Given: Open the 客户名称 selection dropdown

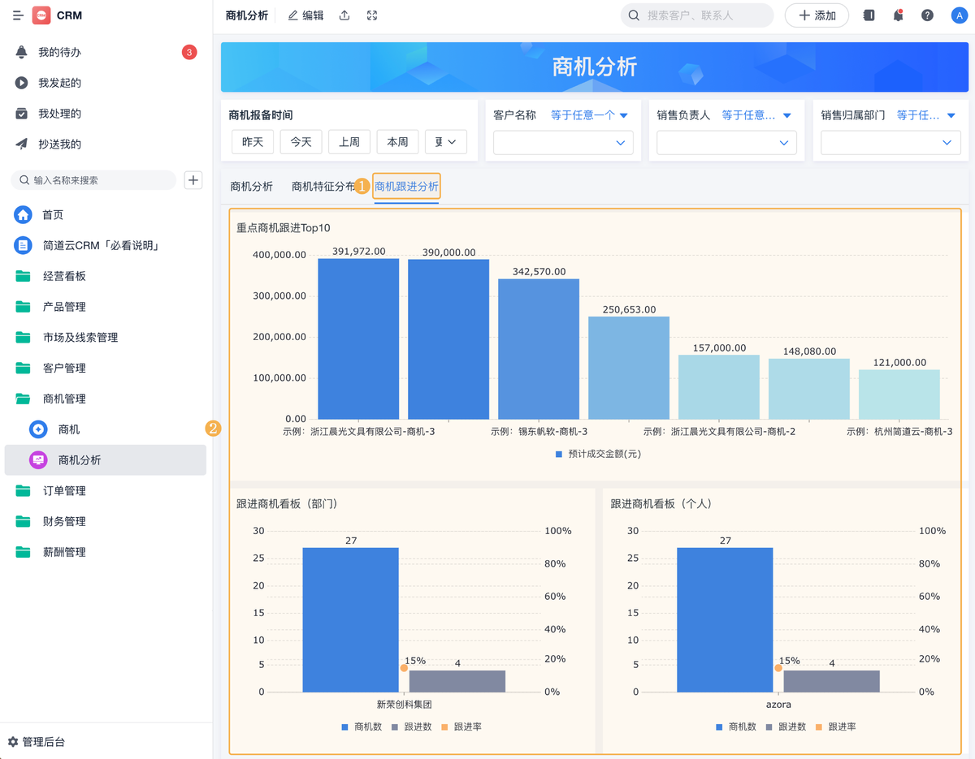Looking at the screenshot, I should [562, 143].
